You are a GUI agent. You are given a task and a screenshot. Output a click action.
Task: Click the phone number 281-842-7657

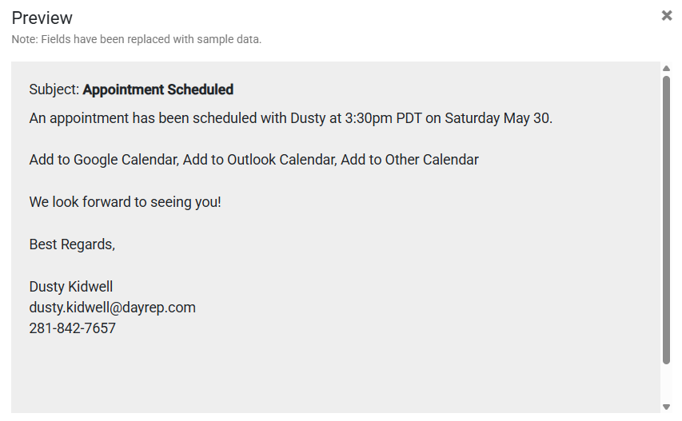click(x=73, y=328)
